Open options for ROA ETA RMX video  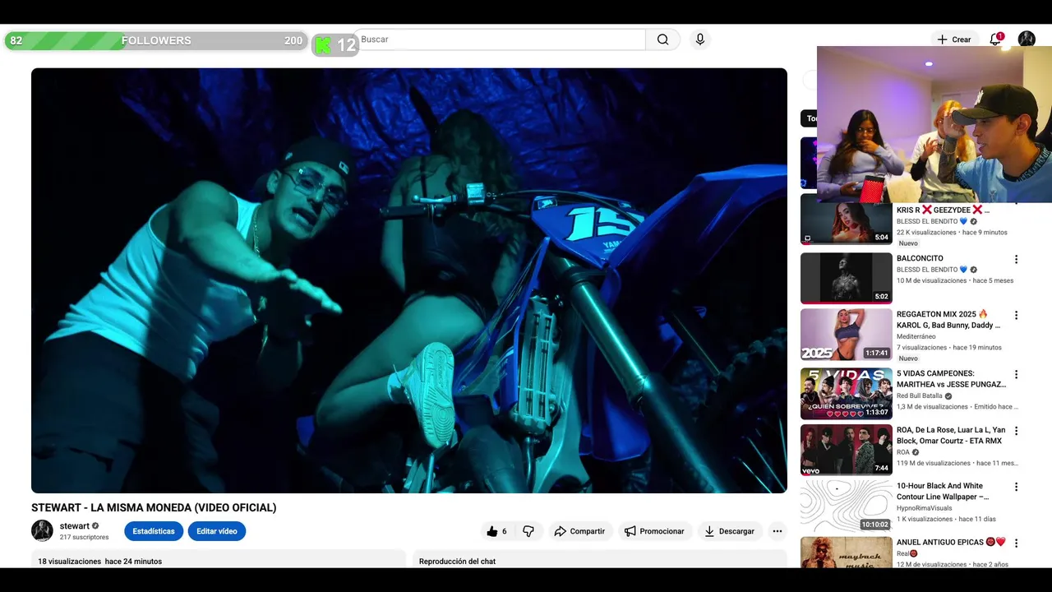(1017, 431)
